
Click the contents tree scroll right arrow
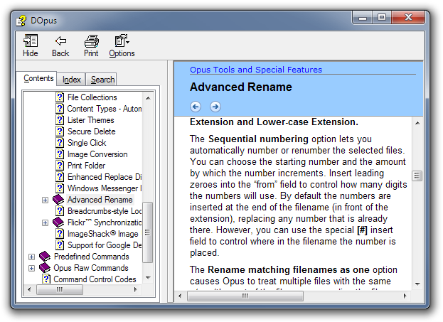tap(135, 289)
